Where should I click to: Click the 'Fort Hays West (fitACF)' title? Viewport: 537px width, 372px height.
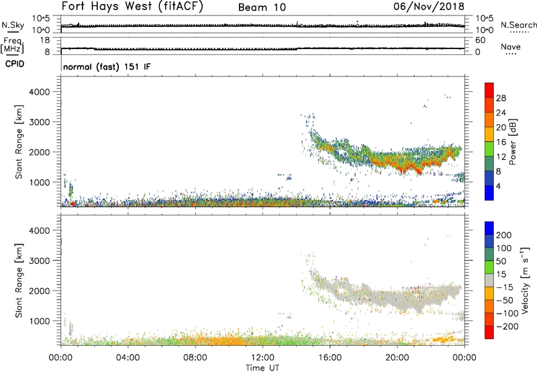click(132, 6)
